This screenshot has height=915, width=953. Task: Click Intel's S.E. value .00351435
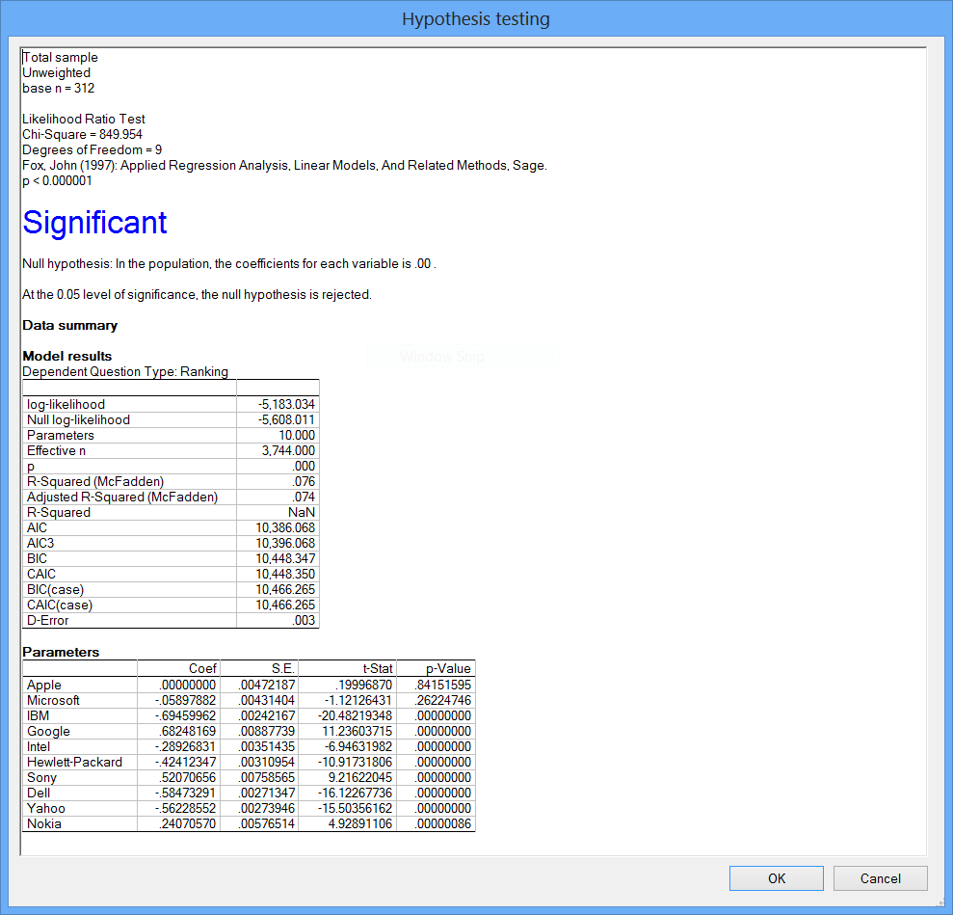tap(267, 746)
